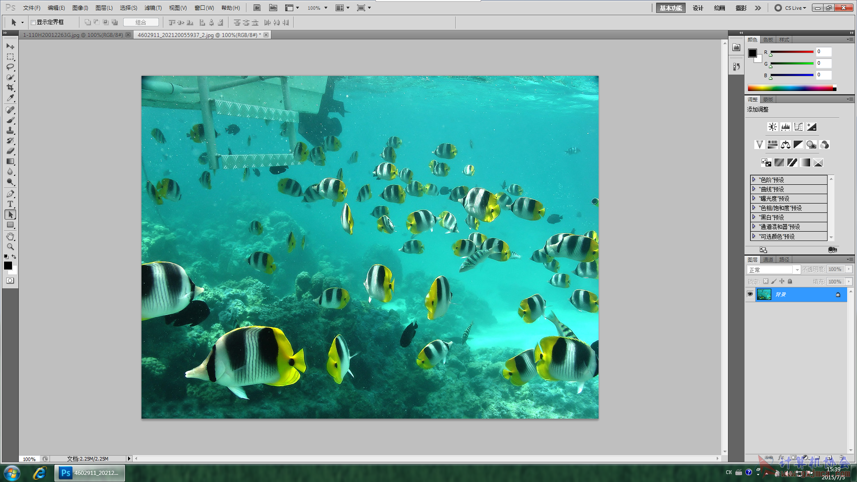Select the Clone Stamp tool
This screenshot has height=482, width=857.
[x=10, y=130]
